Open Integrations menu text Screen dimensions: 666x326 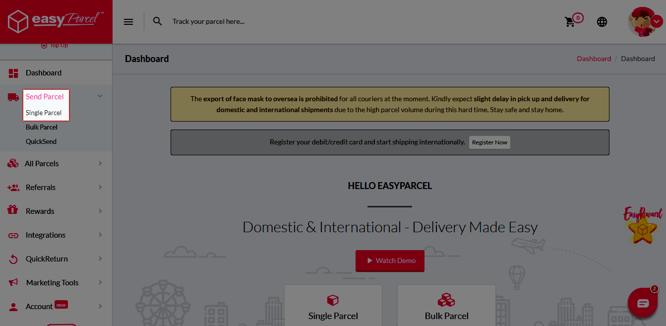(x=46, y=235)
